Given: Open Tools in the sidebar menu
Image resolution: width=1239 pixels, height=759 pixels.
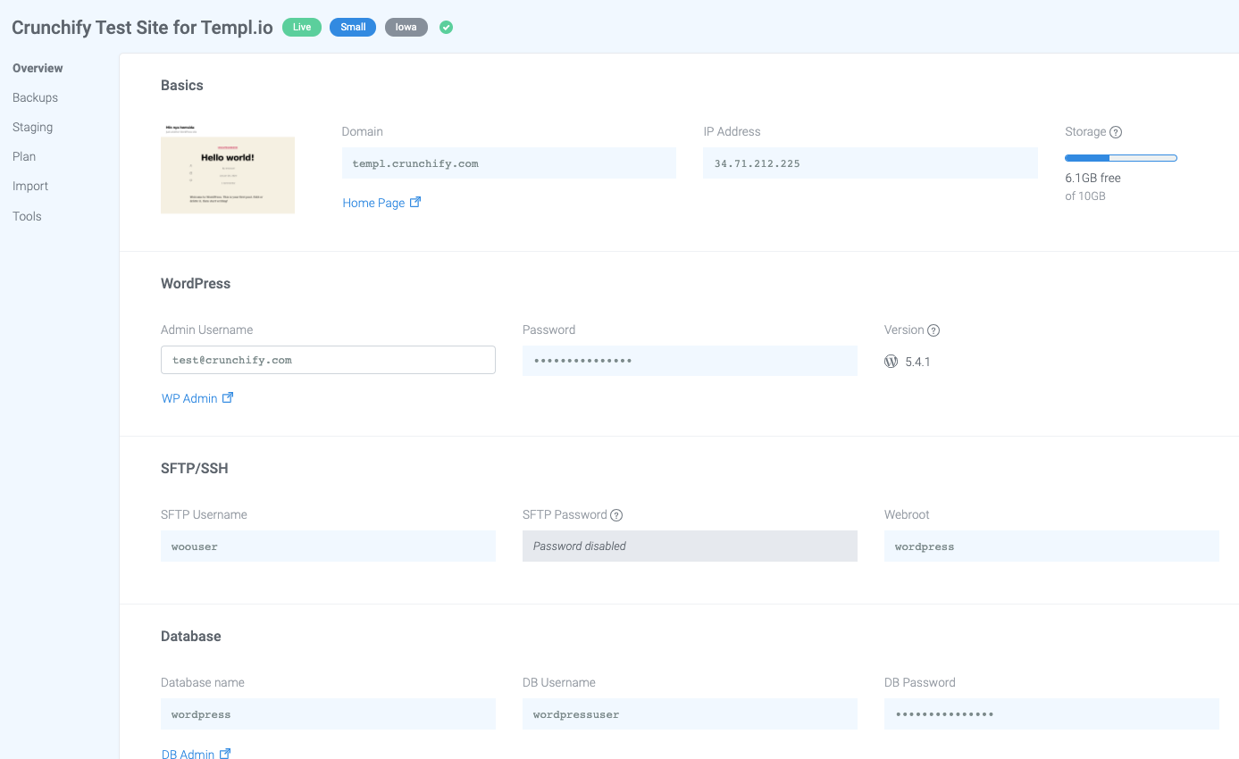Looking at the screenshot, I should click(x=27, y=216).
